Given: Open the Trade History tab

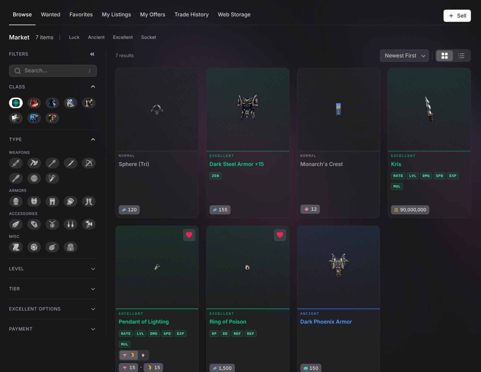Looking at the screenshot, I should [x=191, y=15].
